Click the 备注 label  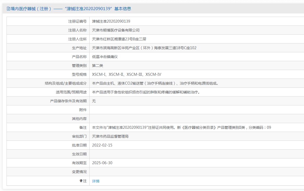tap(83, 128)
